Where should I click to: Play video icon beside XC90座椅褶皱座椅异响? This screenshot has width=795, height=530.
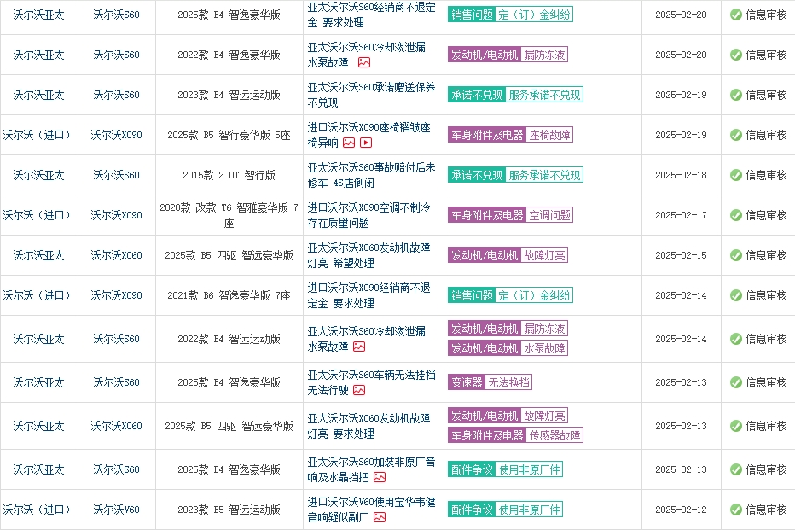[366, 143]
